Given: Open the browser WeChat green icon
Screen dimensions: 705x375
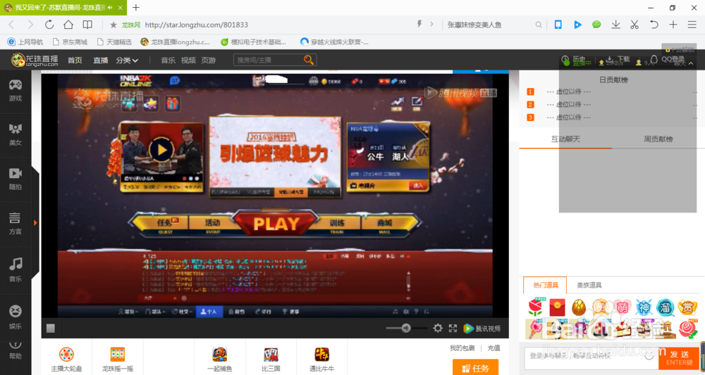Looking at the screenshot, I should 596,25.
